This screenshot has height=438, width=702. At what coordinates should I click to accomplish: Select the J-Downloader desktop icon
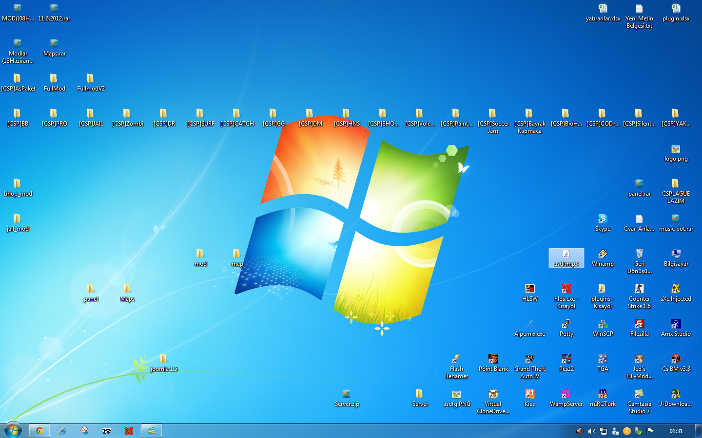click(676, 398)
